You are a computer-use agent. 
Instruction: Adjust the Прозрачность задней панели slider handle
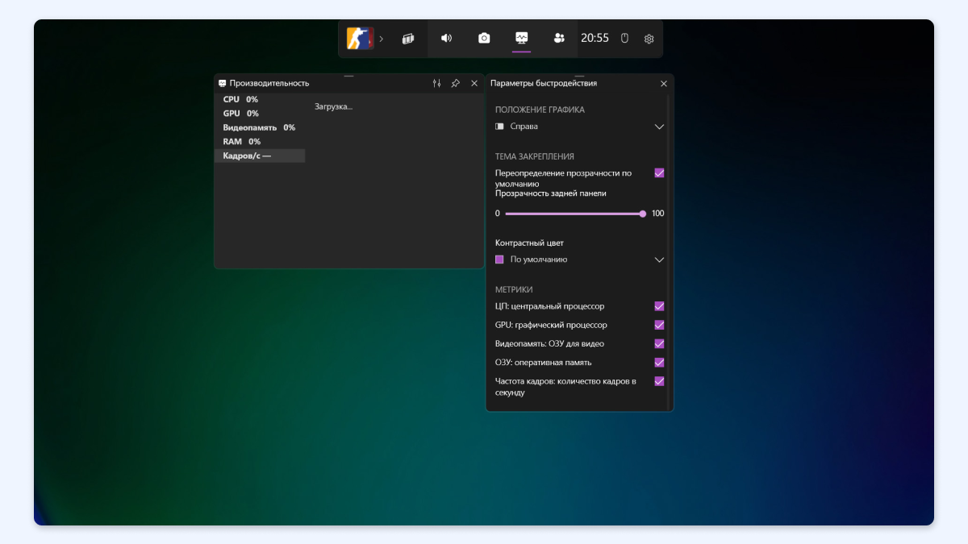(x=643, y=214)
